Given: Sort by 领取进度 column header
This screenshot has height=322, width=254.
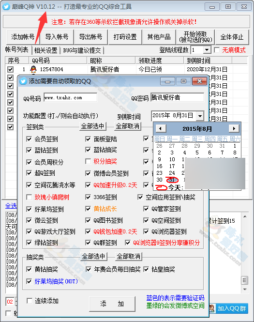Looking at the screenshot, I should point(160,61).
